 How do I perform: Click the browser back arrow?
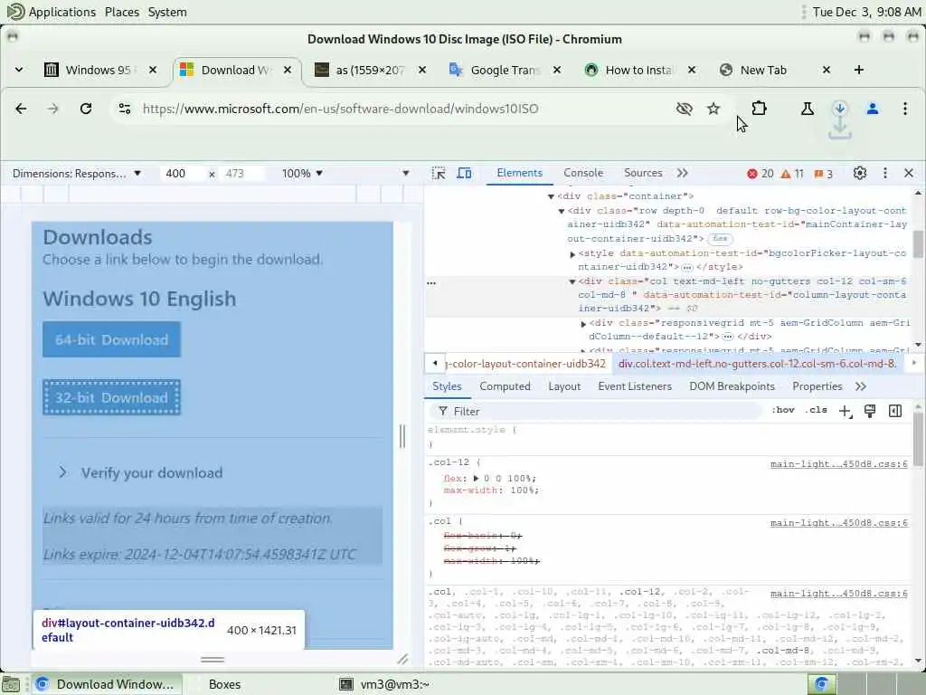click(21, 109)
